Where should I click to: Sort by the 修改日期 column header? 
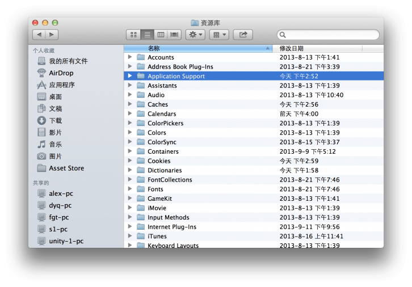point(318,48)
